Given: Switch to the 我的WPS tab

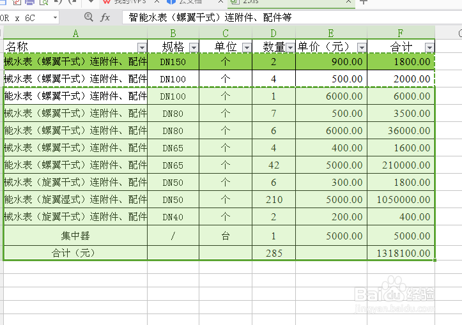Looking at the screenshot, I should pos(130,2).
